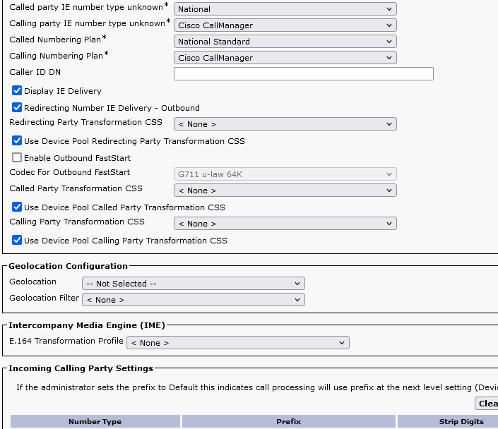Toggle Redirecting Number IE Delivery - Outbound
Viewport: 498px width, 429px height.
(x=17, y=108)
